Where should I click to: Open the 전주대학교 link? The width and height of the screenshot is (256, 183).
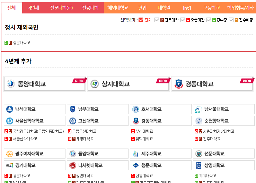point(212,139)
